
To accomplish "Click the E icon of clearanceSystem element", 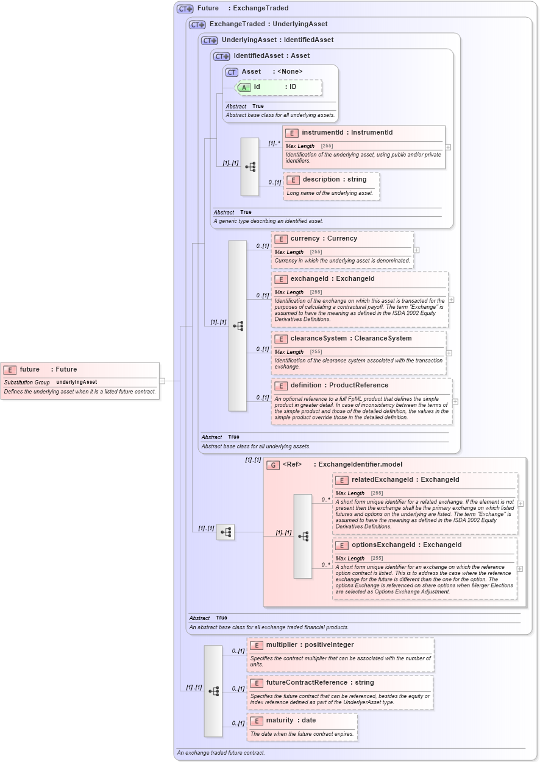I will coord(281,339).
